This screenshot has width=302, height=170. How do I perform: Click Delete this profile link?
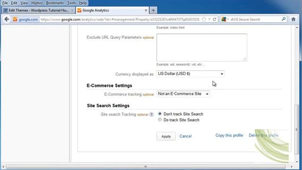[x=263, y=136]
